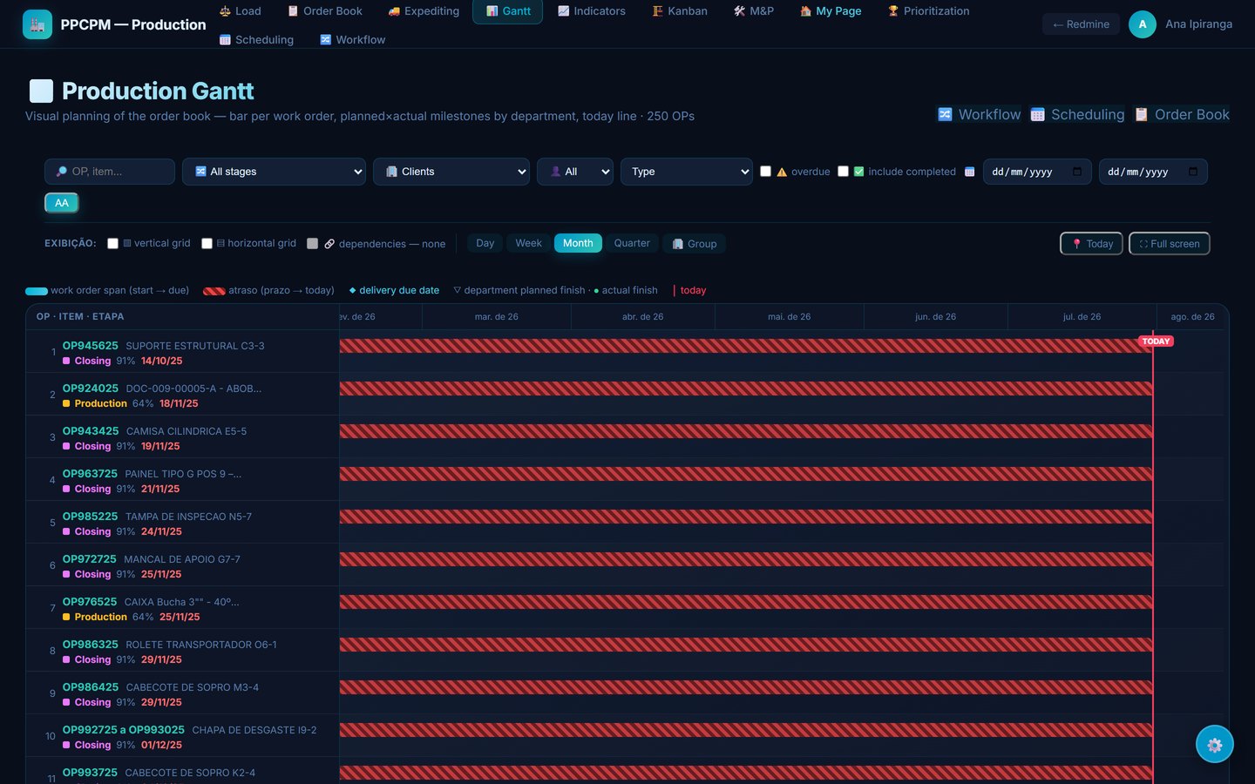Go back via the Redmine button
This screenshot has height=784, width=1255.
(1081, 24)
